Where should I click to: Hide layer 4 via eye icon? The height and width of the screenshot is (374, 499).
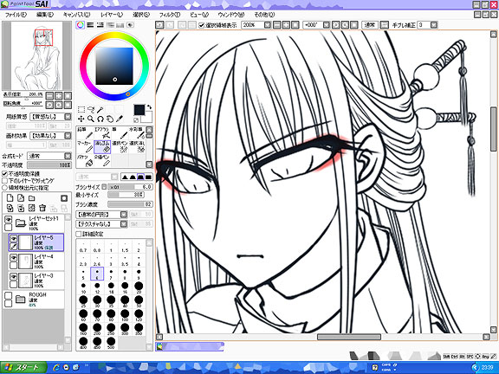(13, 257)
